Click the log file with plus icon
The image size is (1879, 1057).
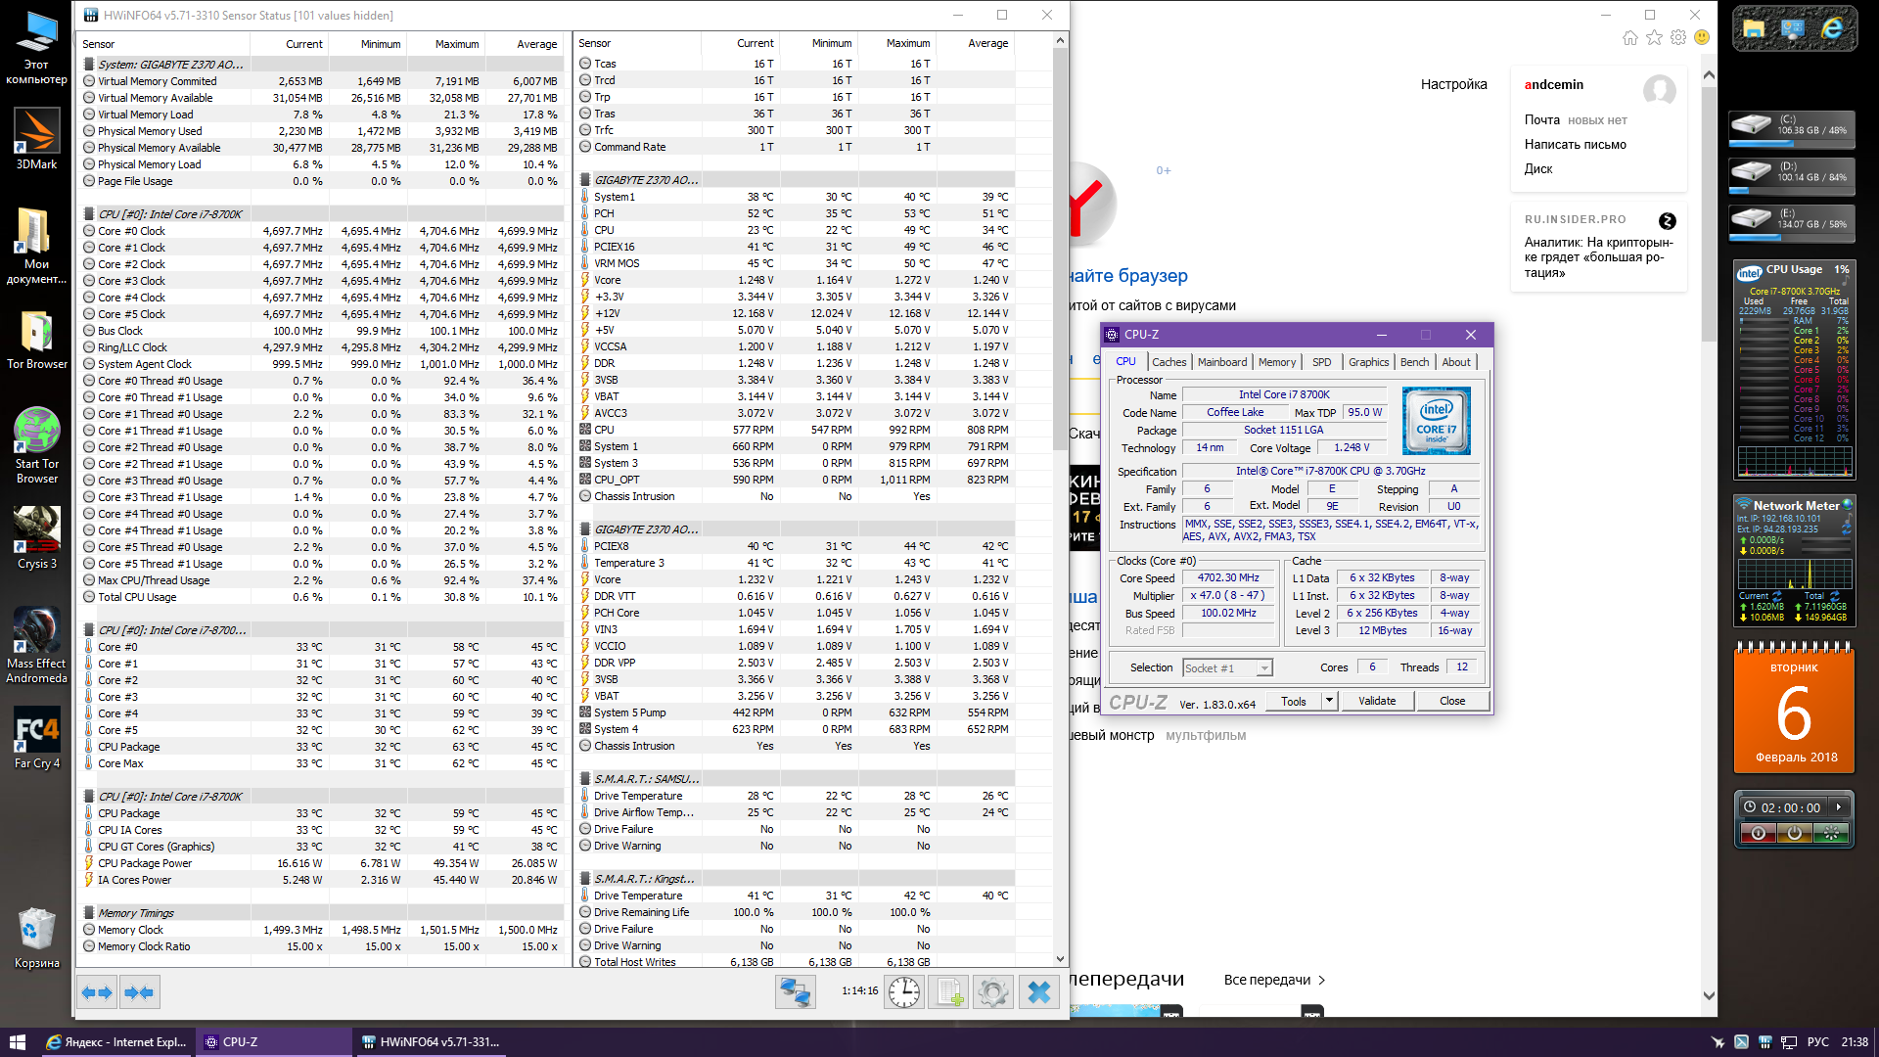949,992
